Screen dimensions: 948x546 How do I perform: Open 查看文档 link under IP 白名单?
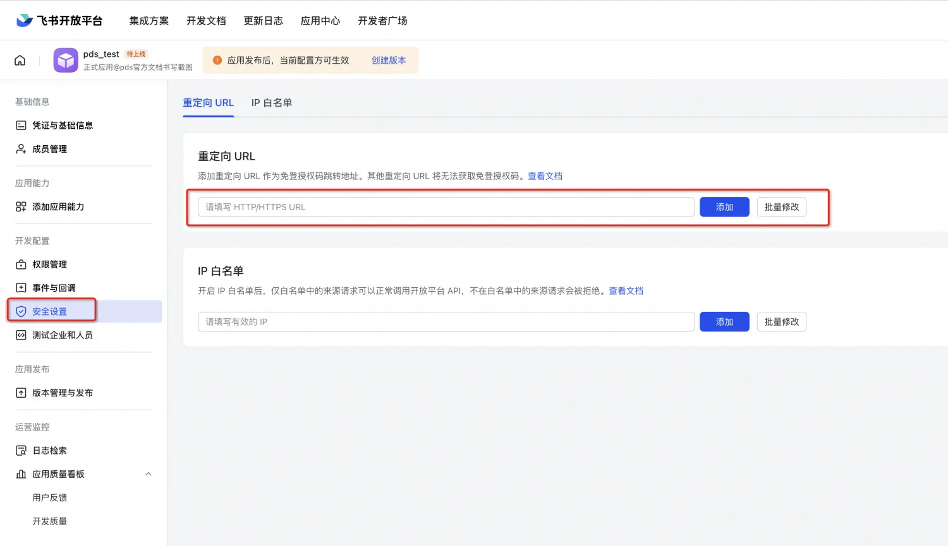click(x=626, y=291)
